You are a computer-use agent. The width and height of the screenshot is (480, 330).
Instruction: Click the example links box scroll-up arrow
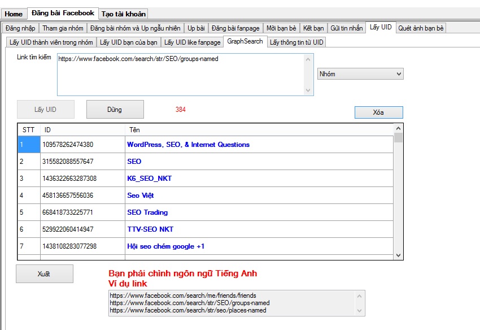(x=359, y=296)
